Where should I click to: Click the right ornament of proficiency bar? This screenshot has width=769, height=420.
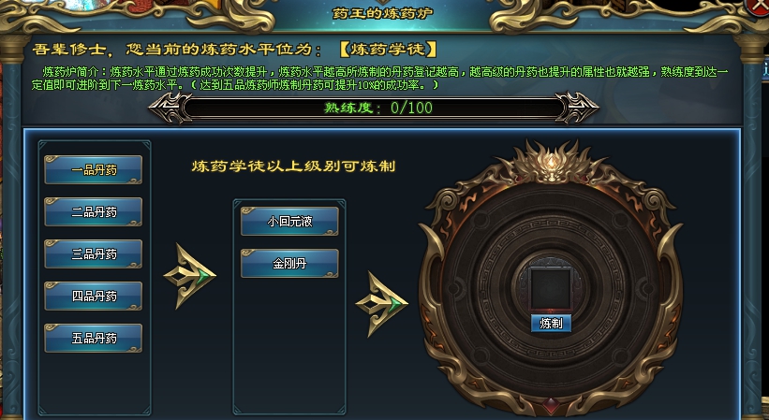[577, 108]
